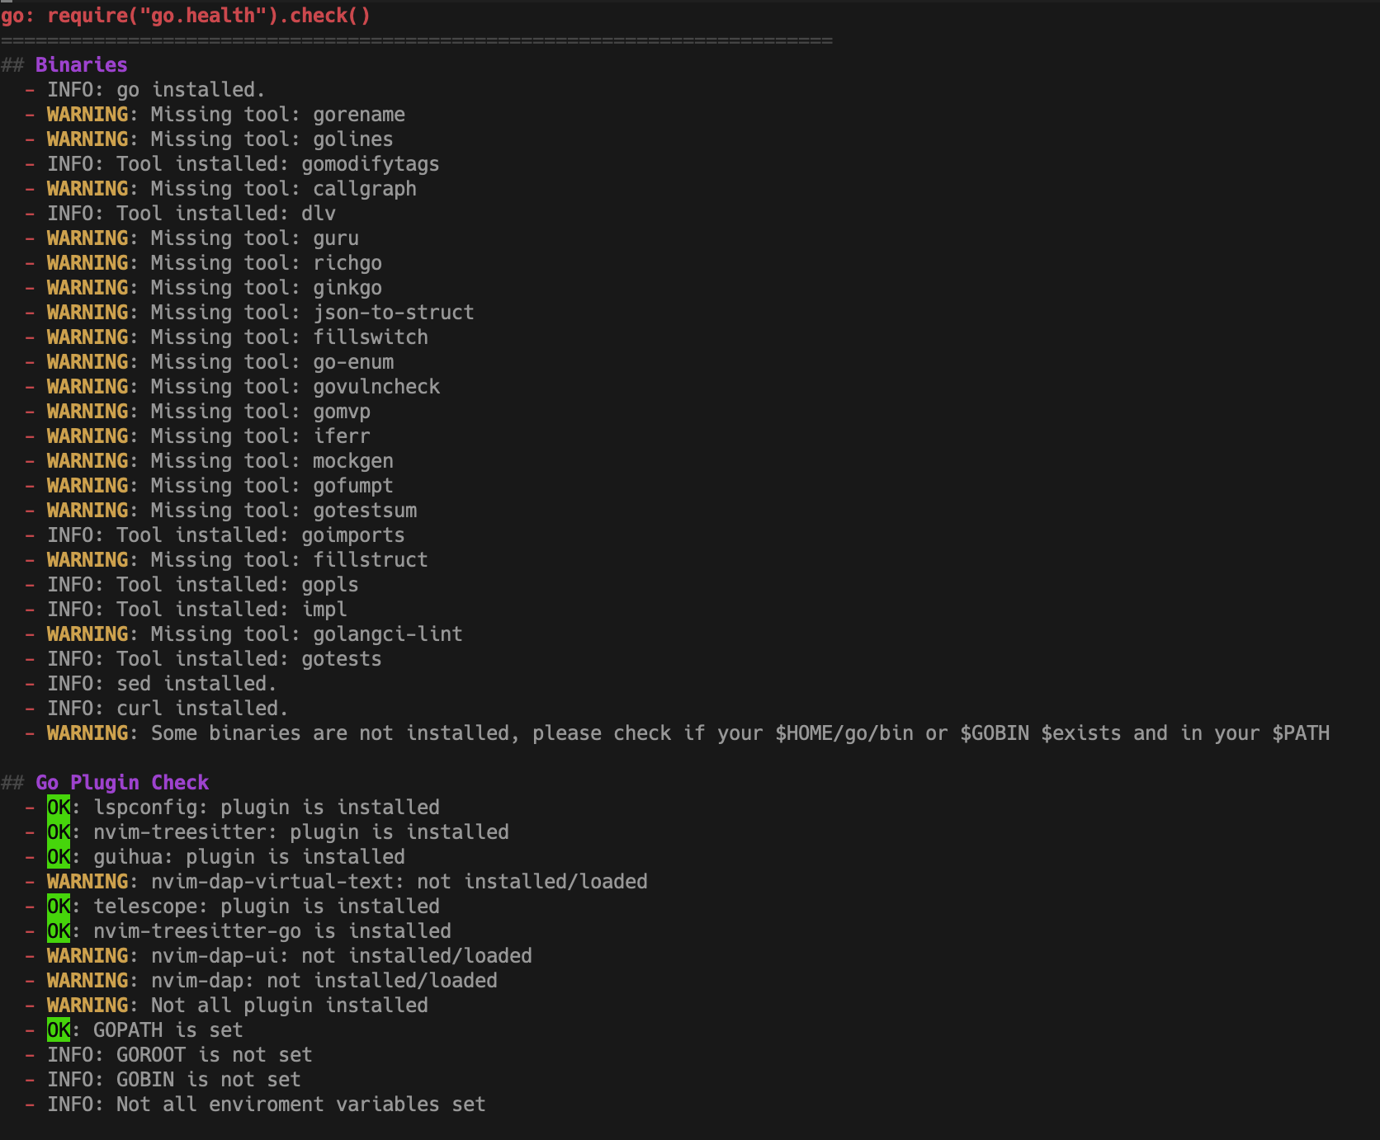Click the OK badge next to nvim-treesitter

(x=58, y=831)
